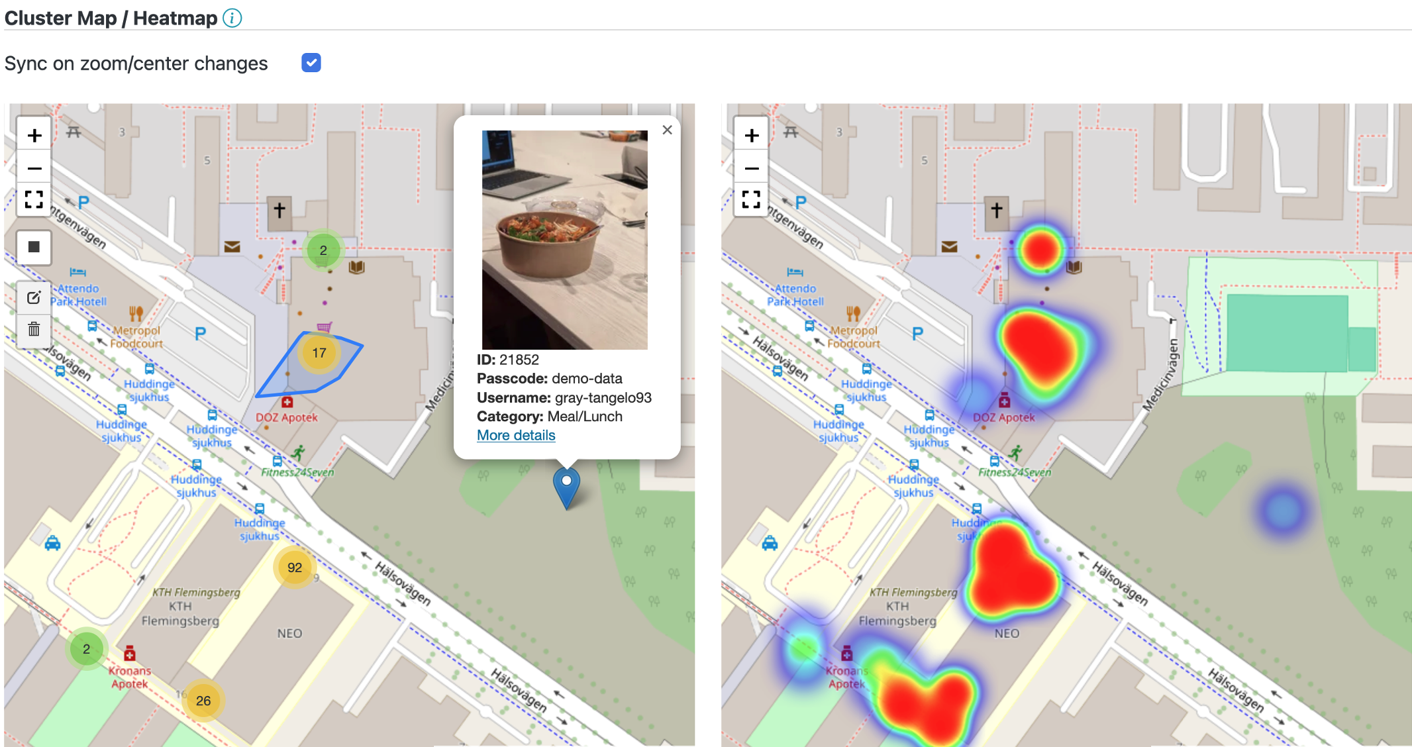Zoom in on the right heatmap

click(752, 136)
